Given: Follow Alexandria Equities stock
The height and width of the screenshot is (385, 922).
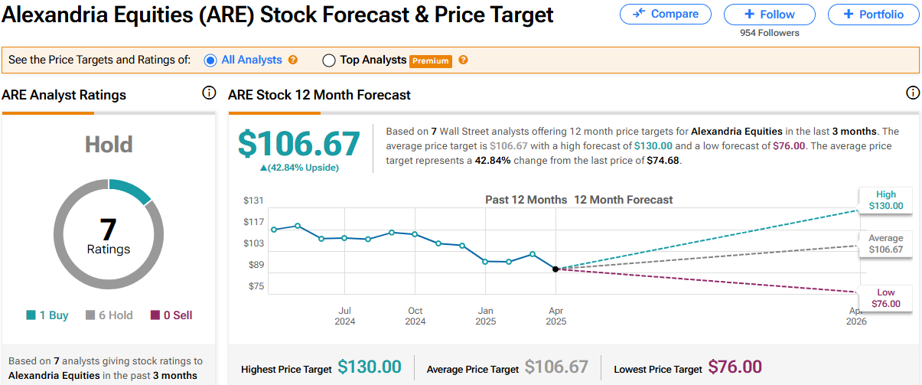Looking at the screenshot, I should tap(770, 15).
